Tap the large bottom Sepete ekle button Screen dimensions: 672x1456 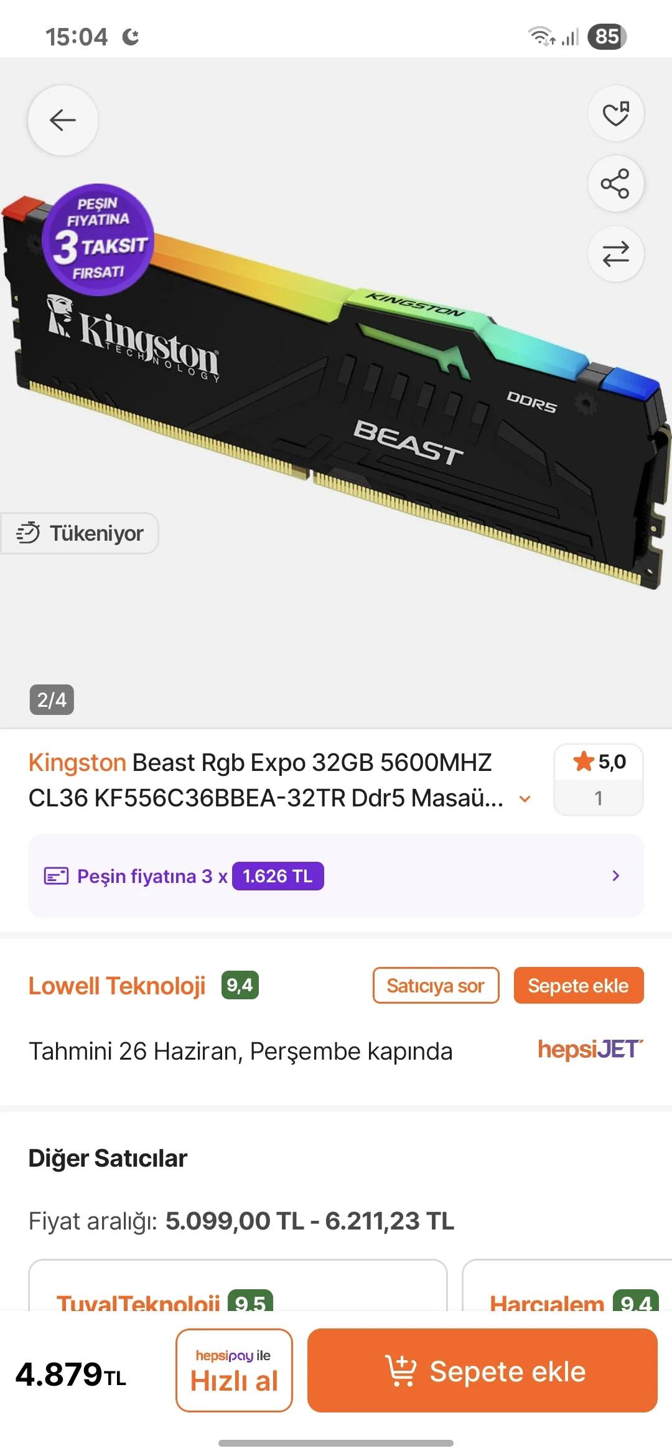coord(482,1371)
